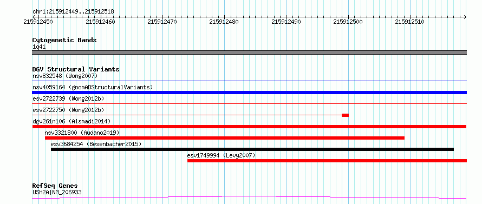The width and height of the screenshot is (482, 204).
Task: Click the USH2A|NM_206933 gene label
Action: (57, 192)
